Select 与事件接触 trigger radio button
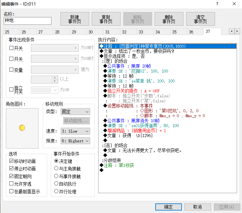The image size is (242, 213). pos(56,176)
